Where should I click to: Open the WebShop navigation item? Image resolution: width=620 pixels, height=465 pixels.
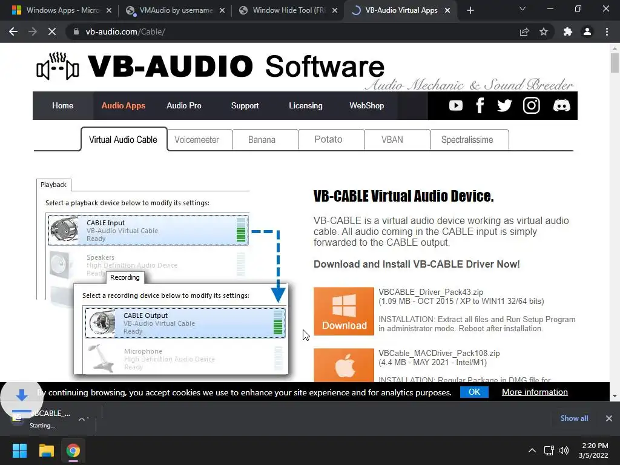366,105
